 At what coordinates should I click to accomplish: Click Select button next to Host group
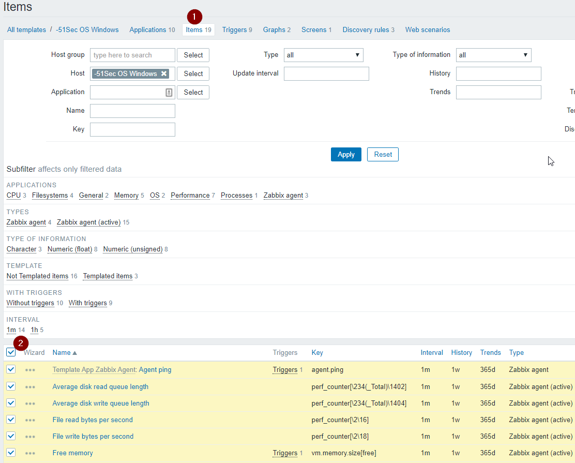(193, 55)
